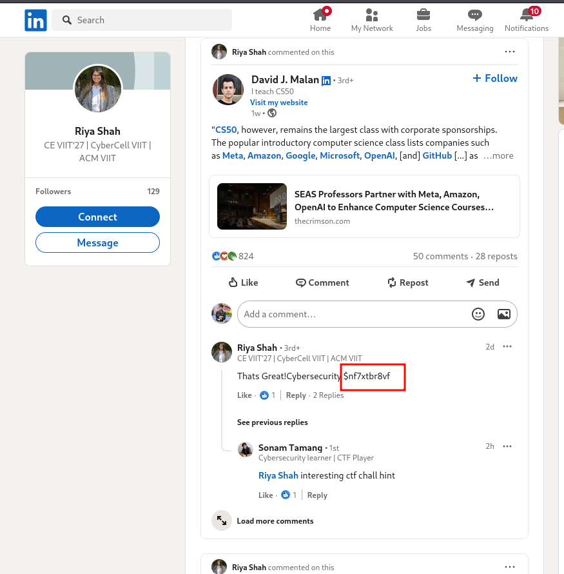
Task: Like David J. Malan's post
Action: pyautogui.click(x=243, y=282)
